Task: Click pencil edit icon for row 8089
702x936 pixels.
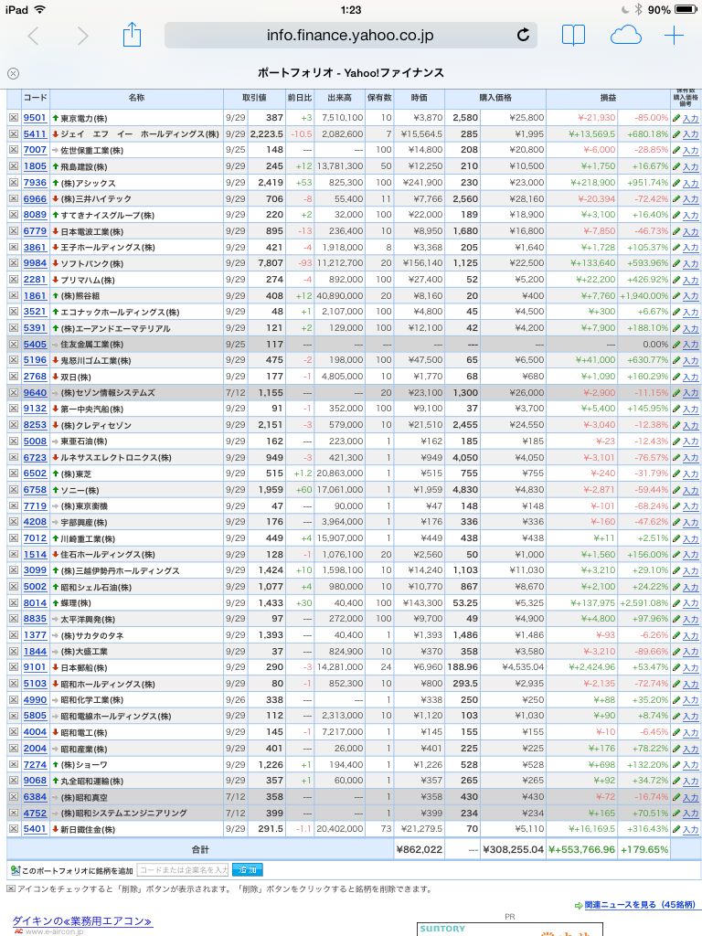Action: click(676, 215)
